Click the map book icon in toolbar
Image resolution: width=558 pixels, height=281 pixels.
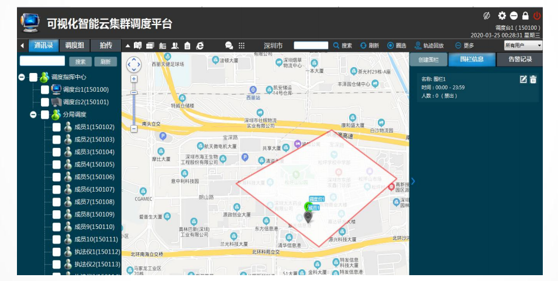(x=137, y=46)
